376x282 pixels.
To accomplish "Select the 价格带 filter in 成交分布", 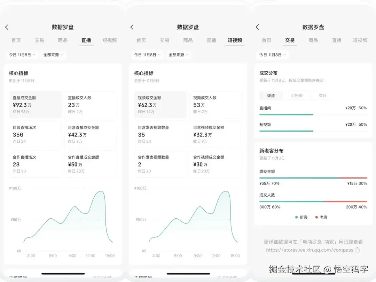I will tap(297, 95).
